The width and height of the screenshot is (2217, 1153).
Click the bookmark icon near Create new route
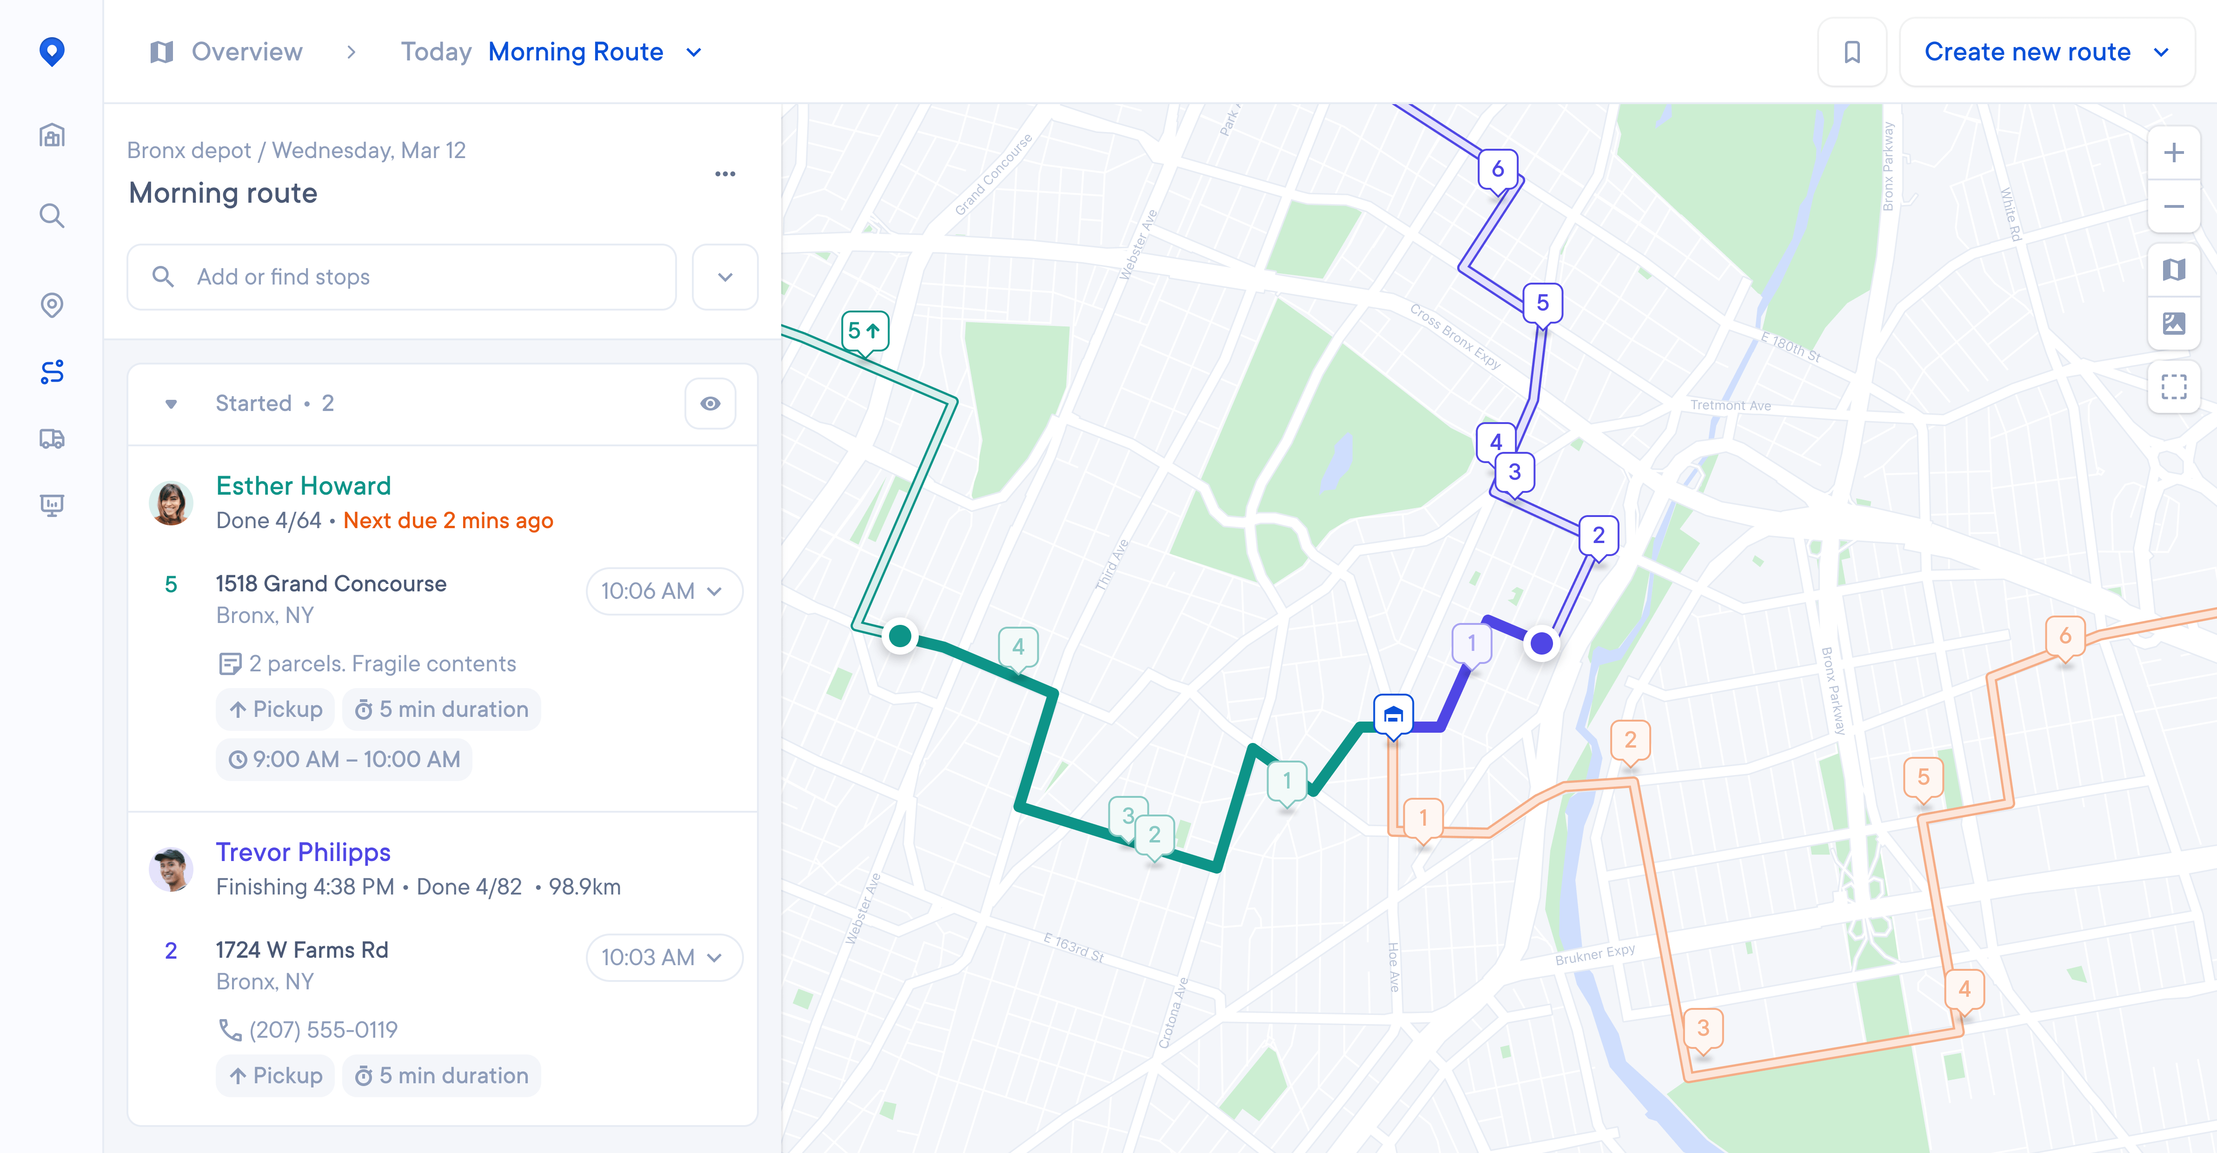coord(1852,52)
